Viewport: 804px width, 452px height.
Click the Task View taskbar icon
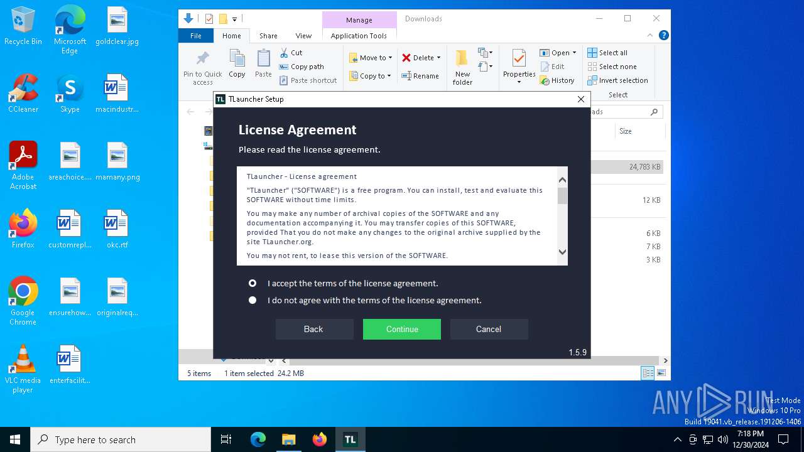coord(226,439)
